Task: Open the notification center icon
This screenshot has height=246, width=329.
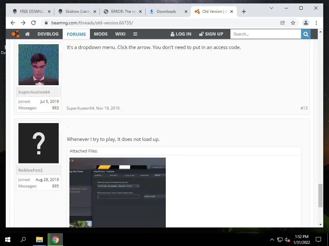Action: pyautogui.click(x=318, y=240)
